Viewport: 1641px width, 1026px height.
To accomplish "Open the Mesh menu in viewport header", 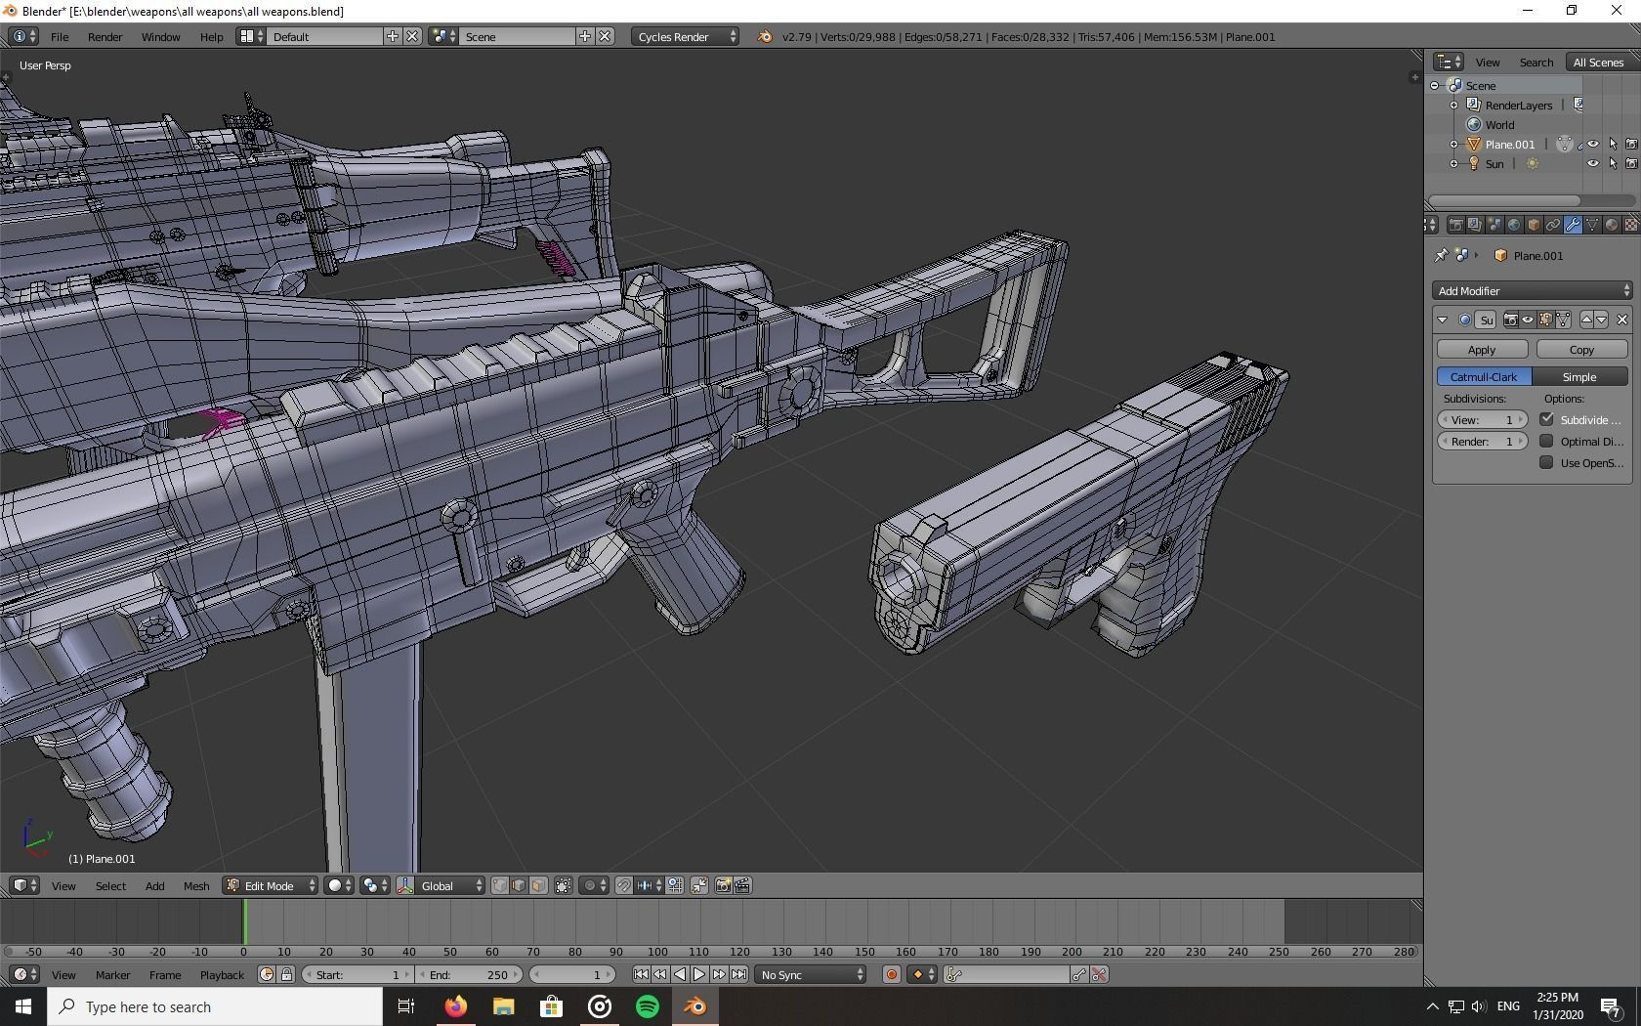I will click(196, 885).
